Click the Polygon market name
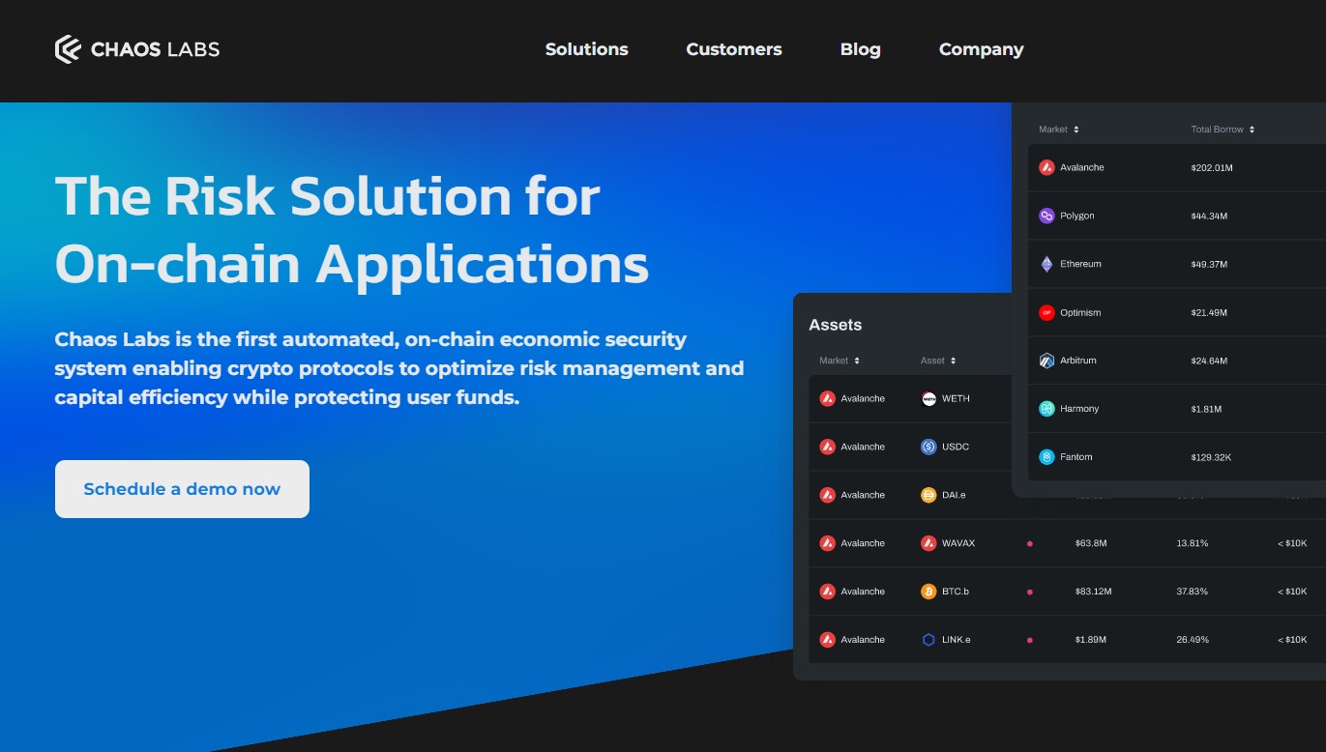The width and height of the screenshot is (1326, 752). [1077, 216]
